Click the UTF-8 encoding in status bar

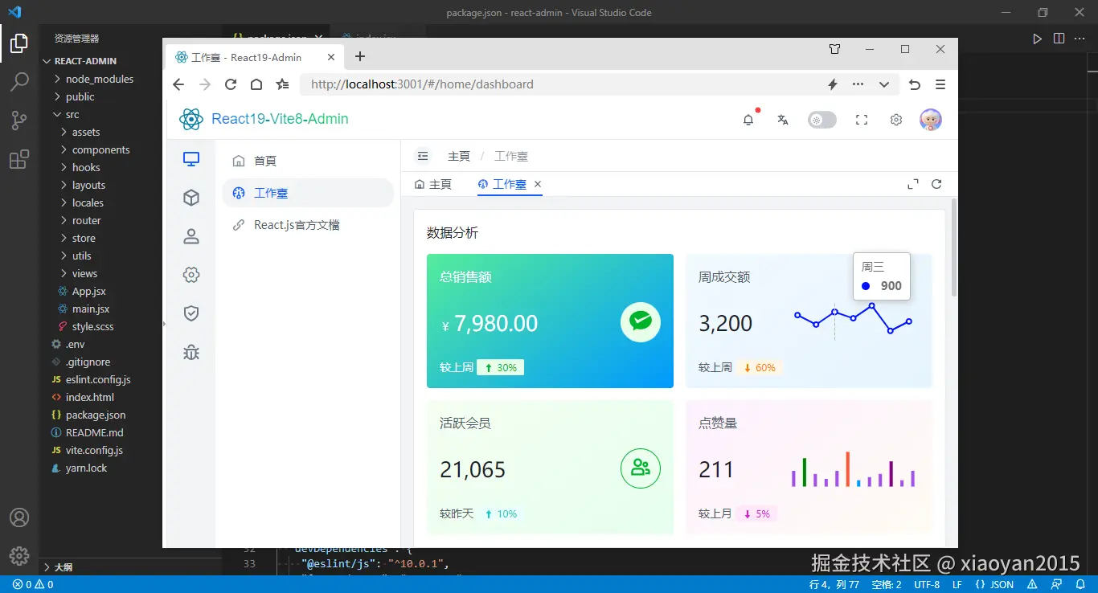pyautogui.click(x=927, y=584)
